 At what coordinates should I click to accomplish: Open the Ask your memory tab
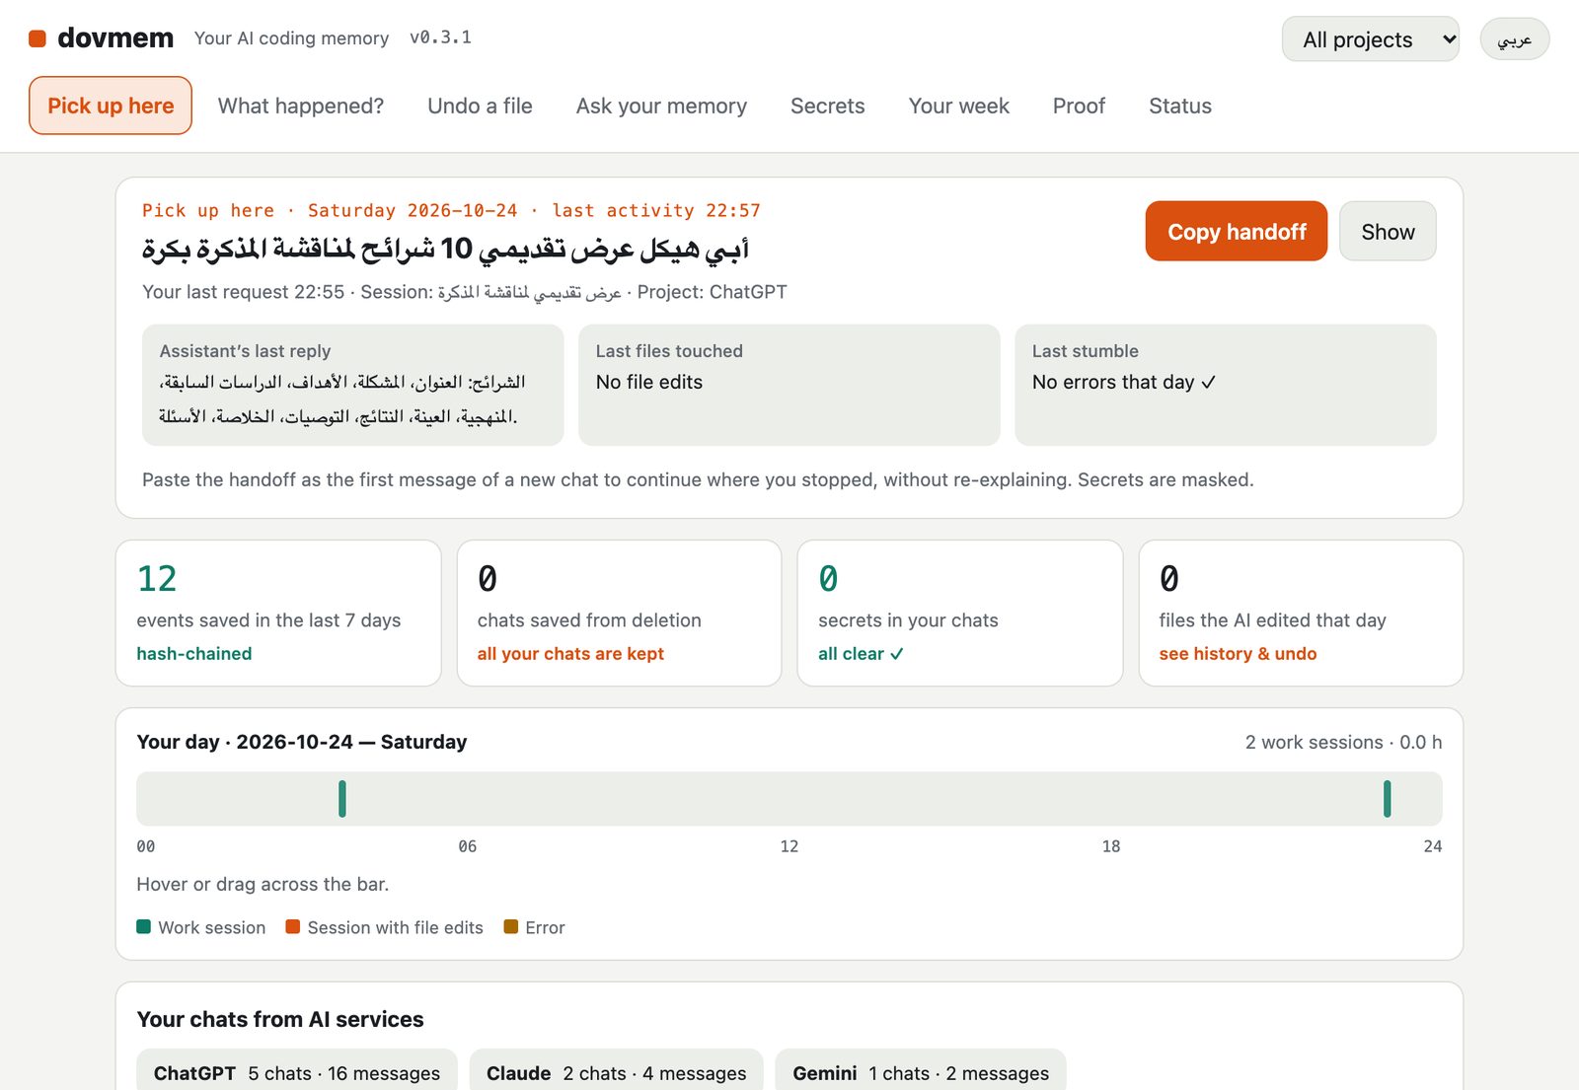tap(661, 106)
